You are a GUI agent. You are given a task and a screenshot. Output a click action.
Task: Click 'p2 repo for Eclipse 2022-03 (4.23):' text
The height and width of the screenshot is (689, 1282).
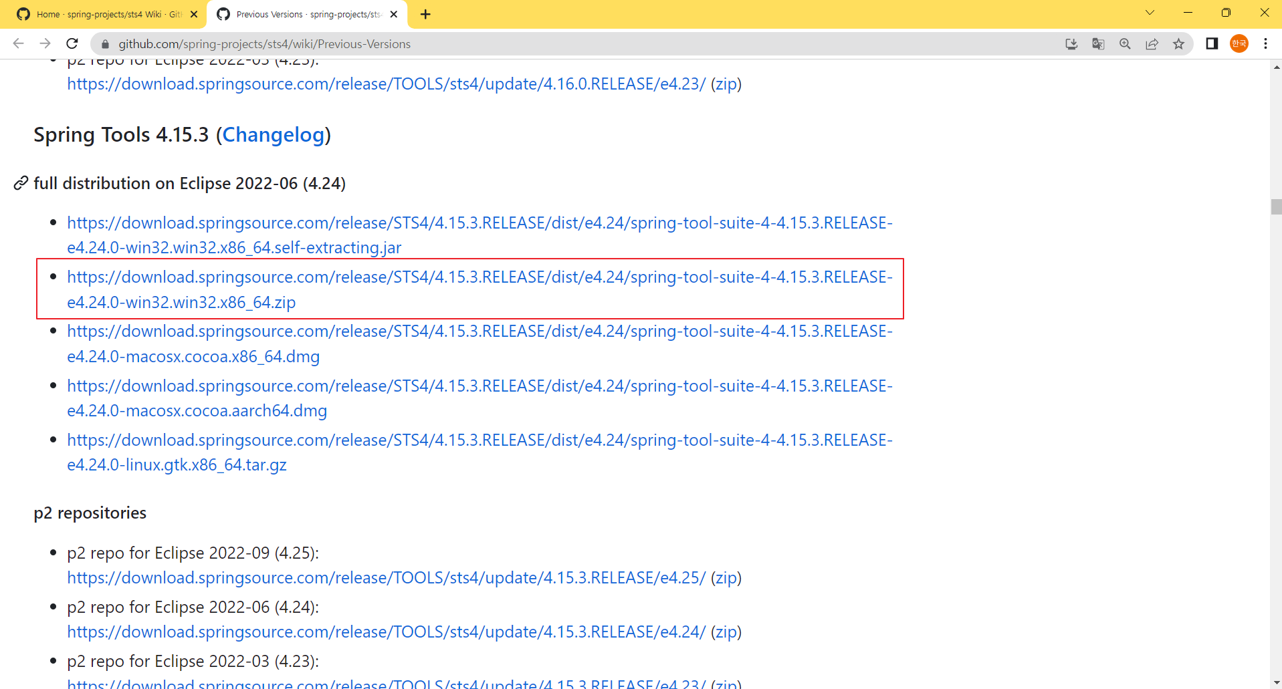pyautogui.click(x=193, y=662)
